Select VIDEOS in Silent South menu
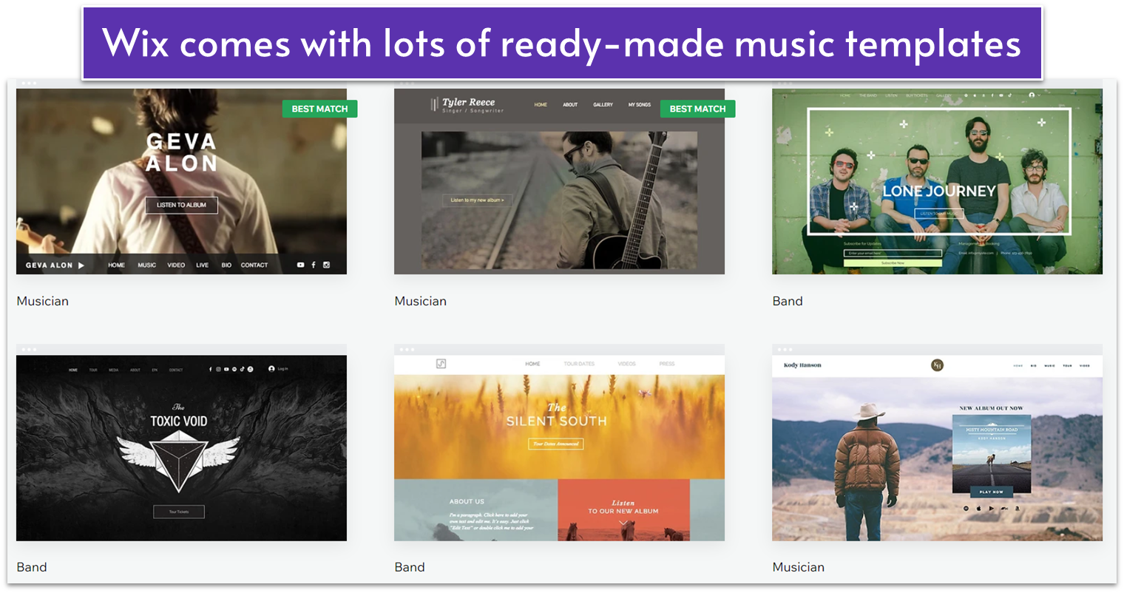The image size is (1124, 593). click(626, 364)
